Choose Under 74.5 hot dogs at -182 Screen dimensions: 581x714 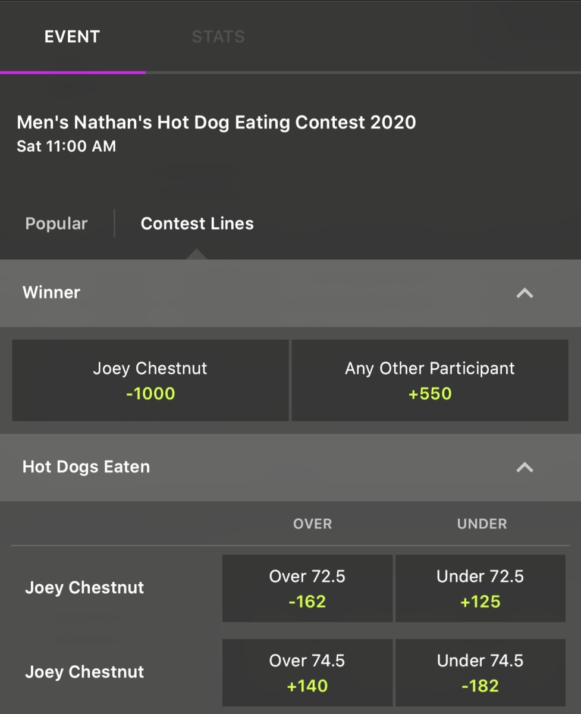tap(480, 672)
